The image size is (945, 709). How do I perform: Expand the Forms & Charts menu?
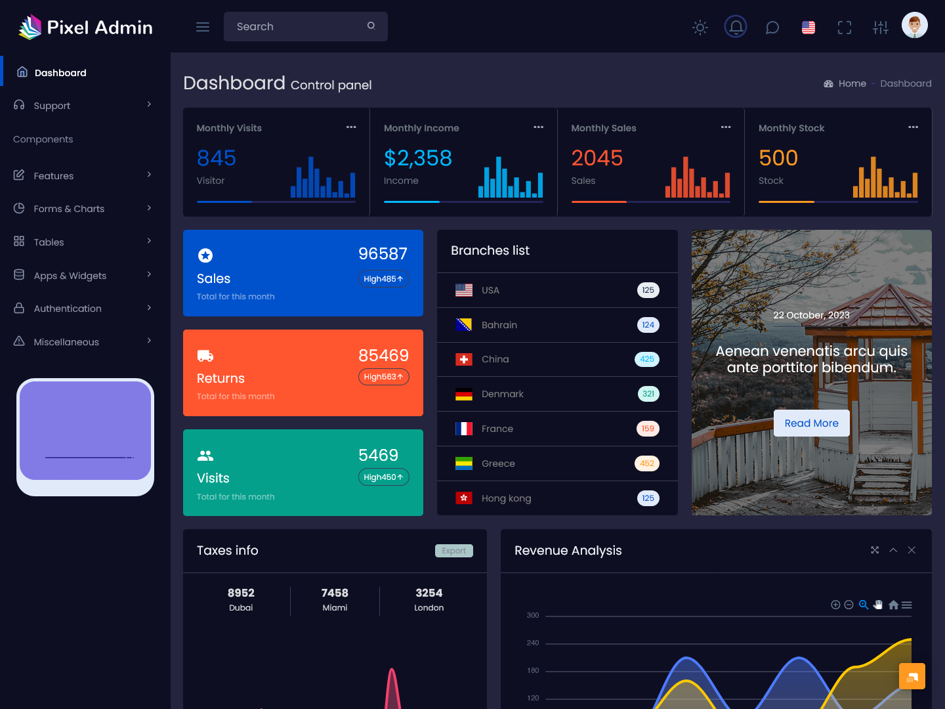(x=69, y=208)
